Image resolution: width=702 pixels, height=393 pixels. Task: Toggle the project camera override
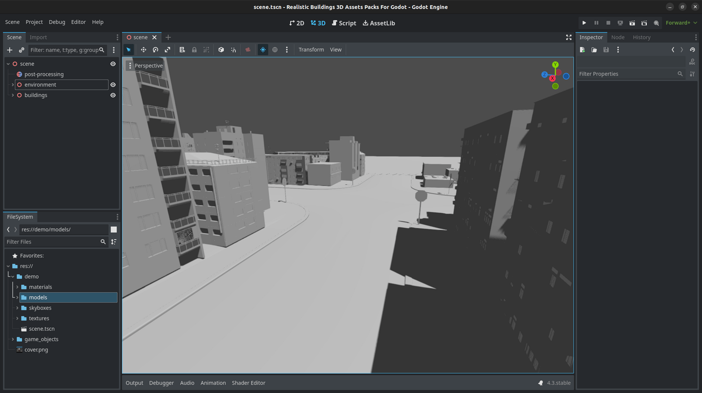click(248, 50)
